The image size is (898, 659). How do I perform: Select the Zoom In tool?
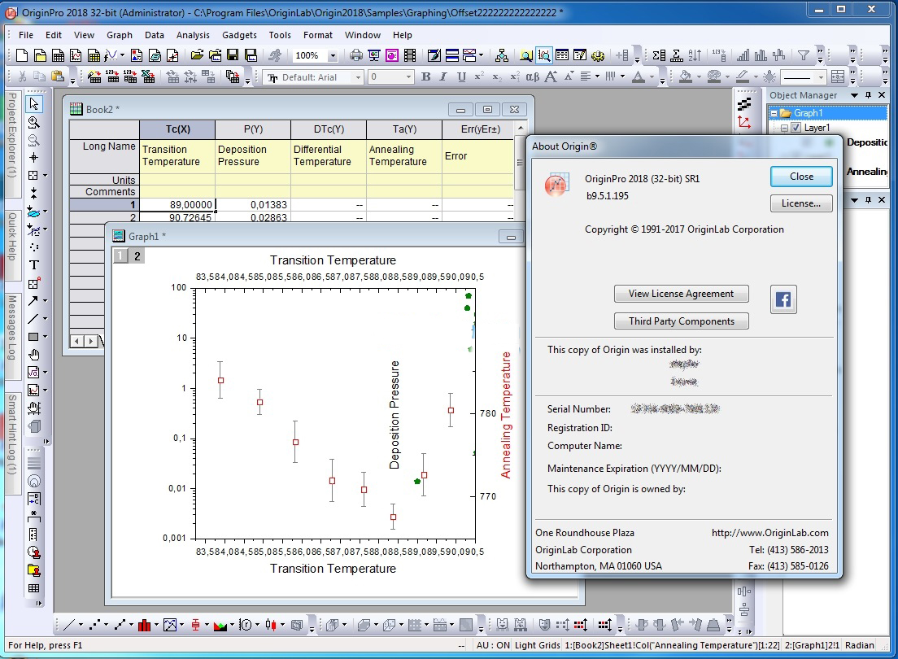pos(33,122)
